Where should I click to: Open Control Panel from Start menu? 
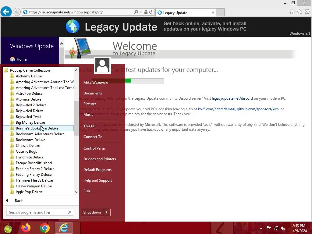click(x=94, y=148)
